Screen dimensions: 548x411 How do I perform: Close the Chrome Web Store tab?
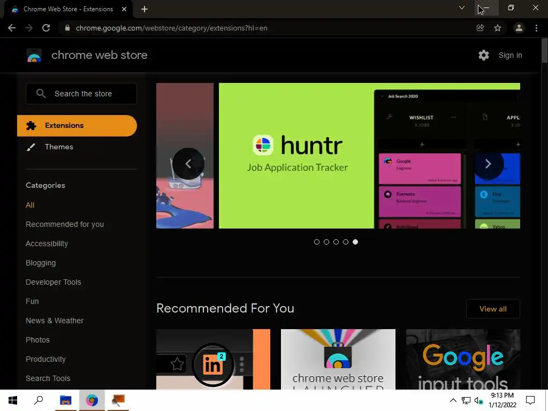point(124,9)
